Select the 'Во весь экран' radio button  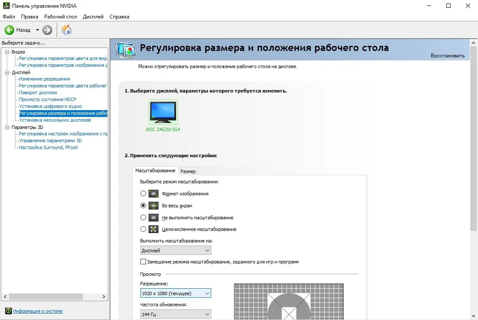tap(143, 206)
